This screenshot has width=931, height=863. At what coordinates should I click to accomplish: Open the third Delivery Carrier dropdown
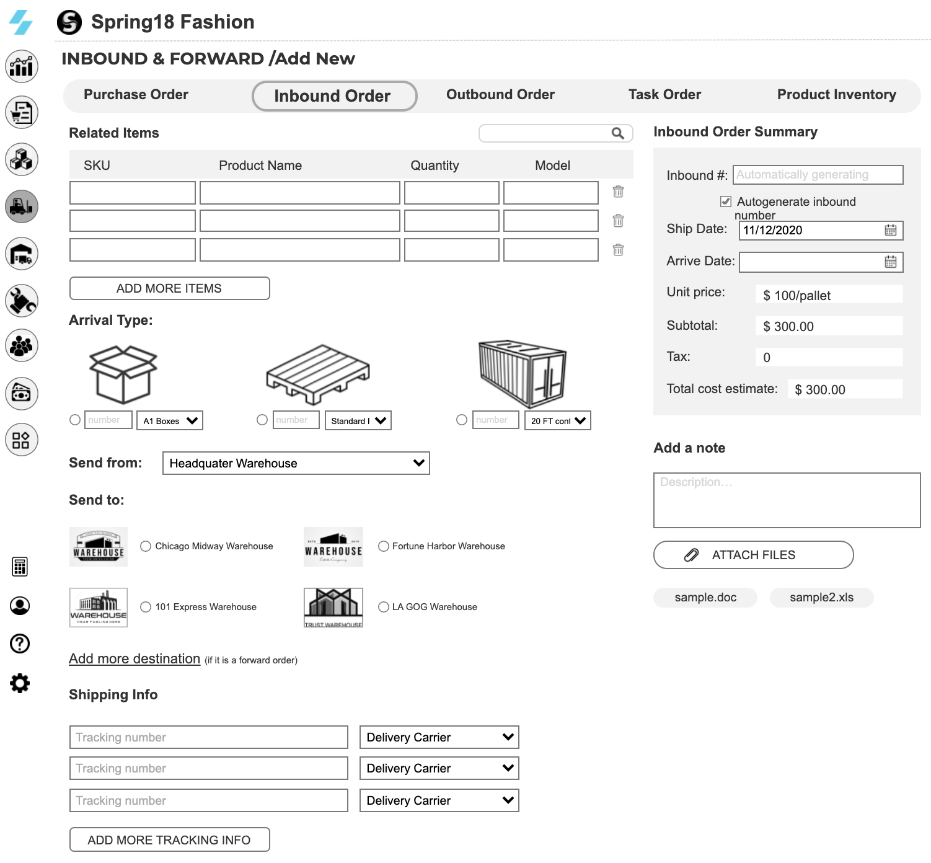(439, 800)
